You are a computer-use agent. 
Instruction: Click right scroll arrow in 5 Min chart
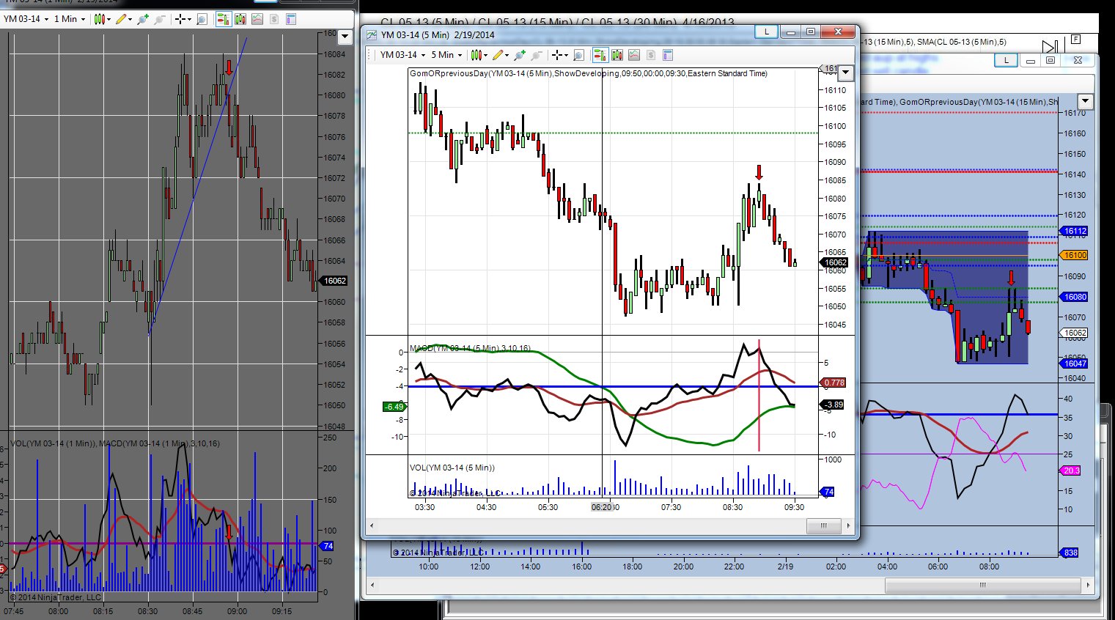tap(848, 525)
